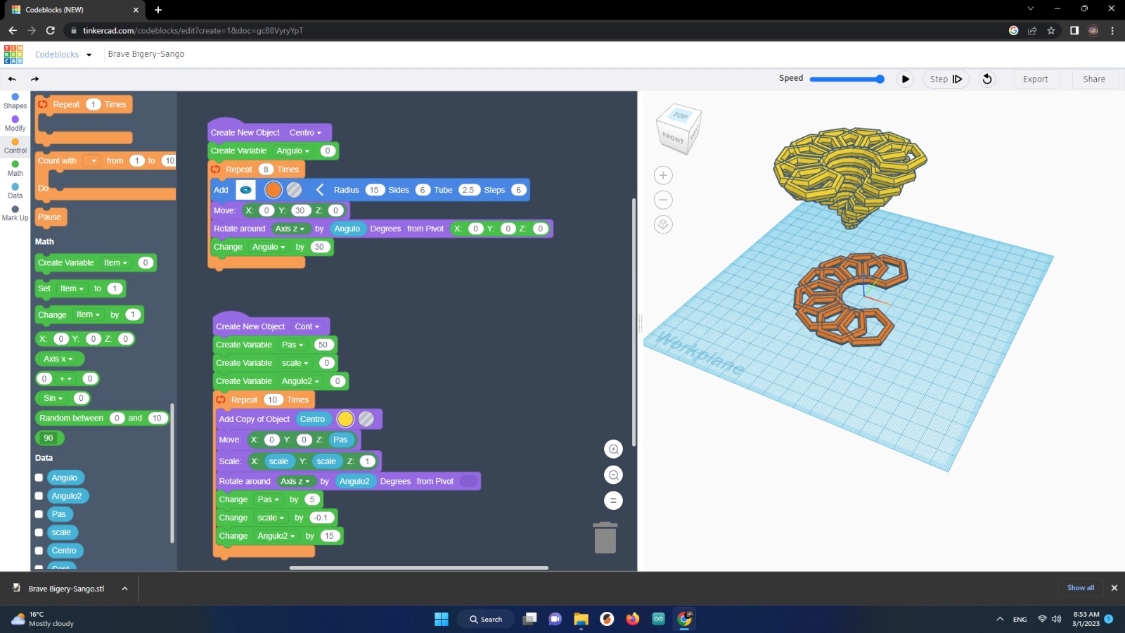
Task: Open the Pas dropdown in Create Variable
Action: 292,345
